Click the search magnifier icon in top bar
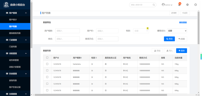 [x=154, y=5]
